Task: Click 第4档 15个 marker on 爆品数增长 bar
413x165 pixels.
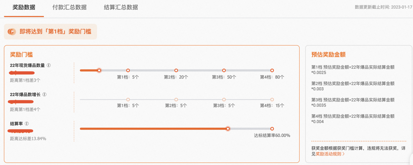Action: click(x=272, y=99)
